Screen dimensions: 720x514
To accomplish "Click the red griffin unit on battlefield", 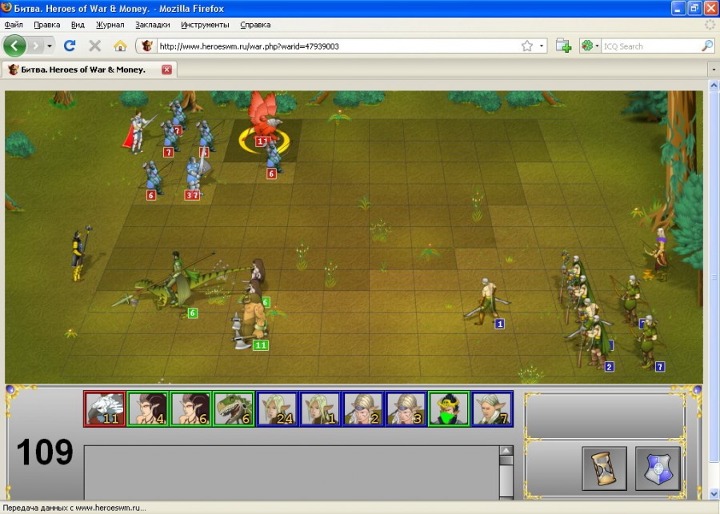I will click(x=264, y=117).
